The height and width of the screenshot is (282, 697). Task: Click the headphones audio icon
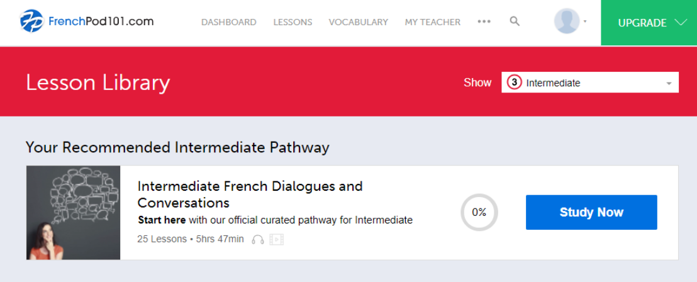tap(257, 239)
